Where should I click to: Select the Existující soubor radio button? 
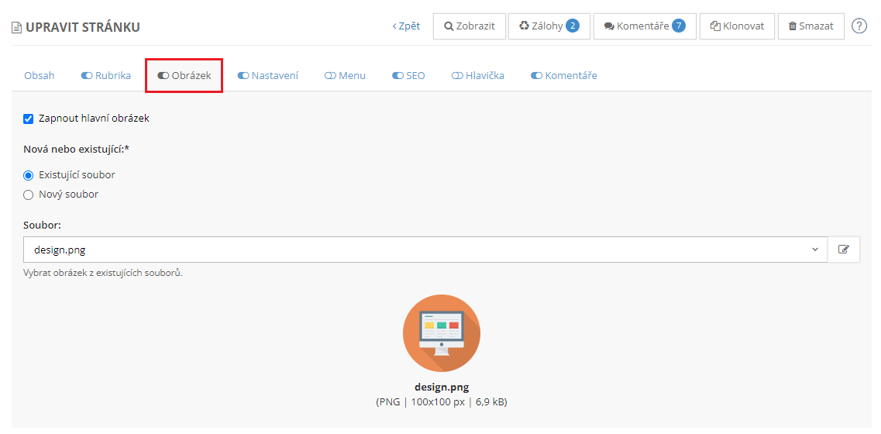29,175
